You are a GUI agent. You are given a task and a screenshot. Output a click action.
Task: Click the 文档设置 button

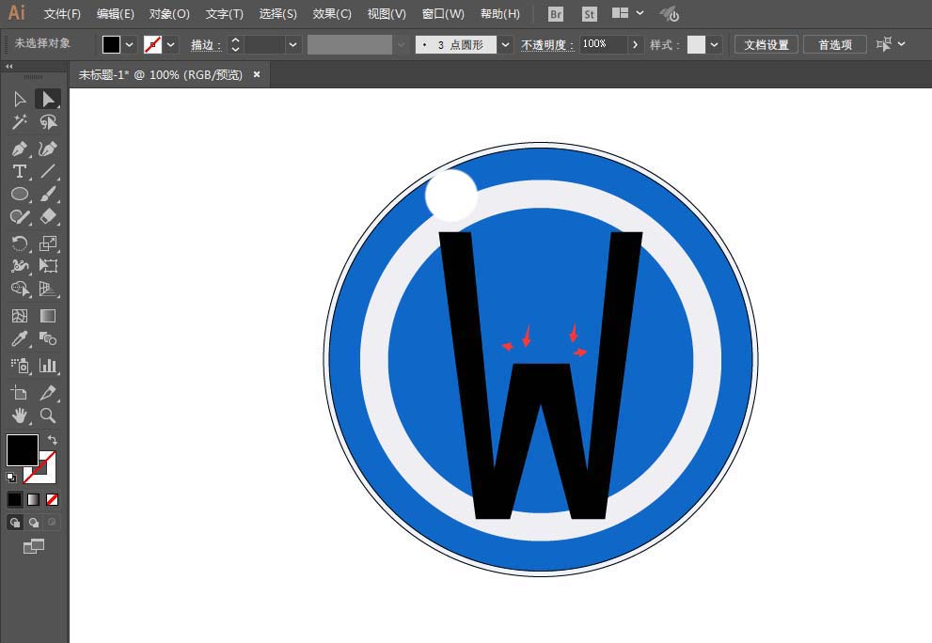765,43
